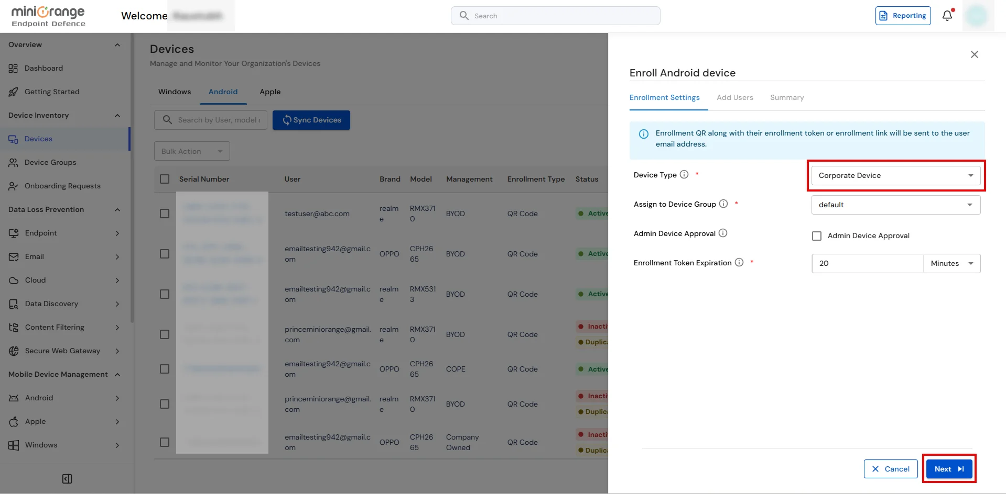
Task: Click the Next button
Action: (x=949, y=469)
